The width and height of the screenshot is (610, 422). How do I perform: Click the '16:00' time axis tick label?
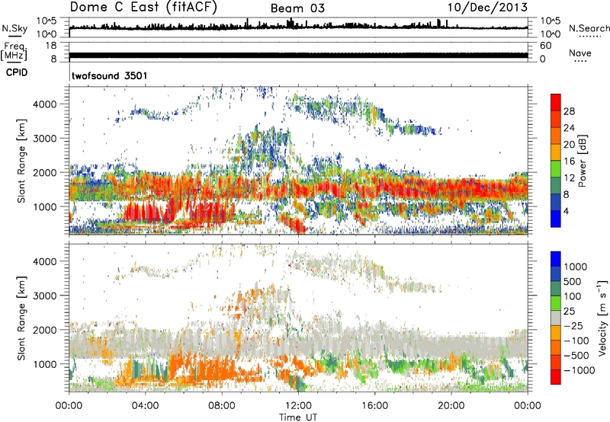pyautogui.click(x=374, y=406)
